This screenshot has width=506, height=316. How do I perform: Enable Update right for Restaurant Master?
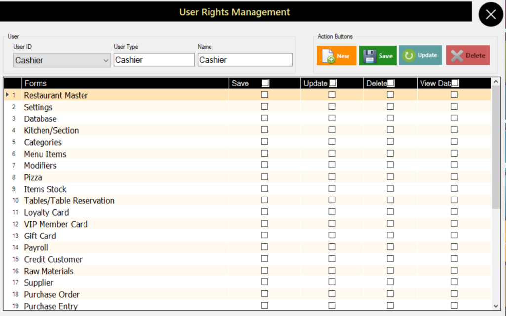[x=332, y=94]
